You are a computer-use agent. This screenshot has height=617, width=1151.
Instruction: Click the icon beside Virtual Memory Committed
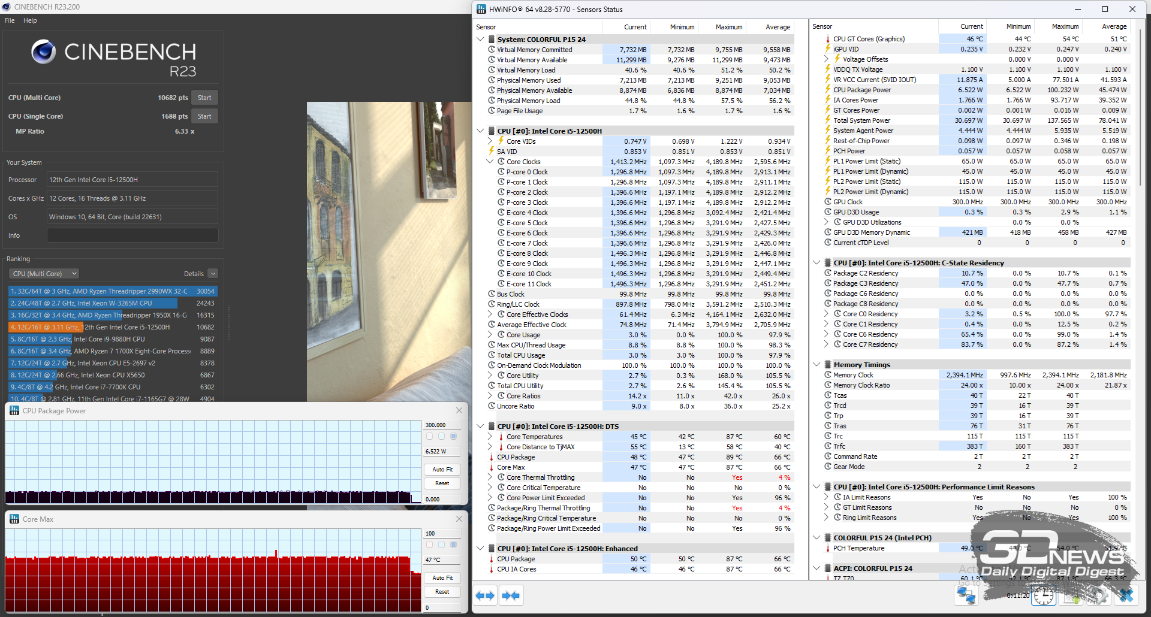492,50
